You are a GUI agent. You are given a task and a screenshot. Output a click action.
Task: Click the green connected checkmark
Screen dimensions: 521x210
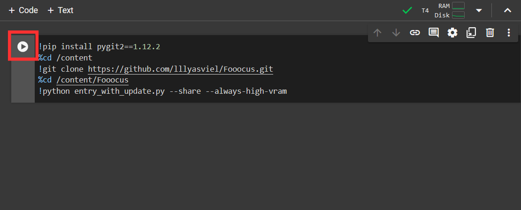[407, 11]
